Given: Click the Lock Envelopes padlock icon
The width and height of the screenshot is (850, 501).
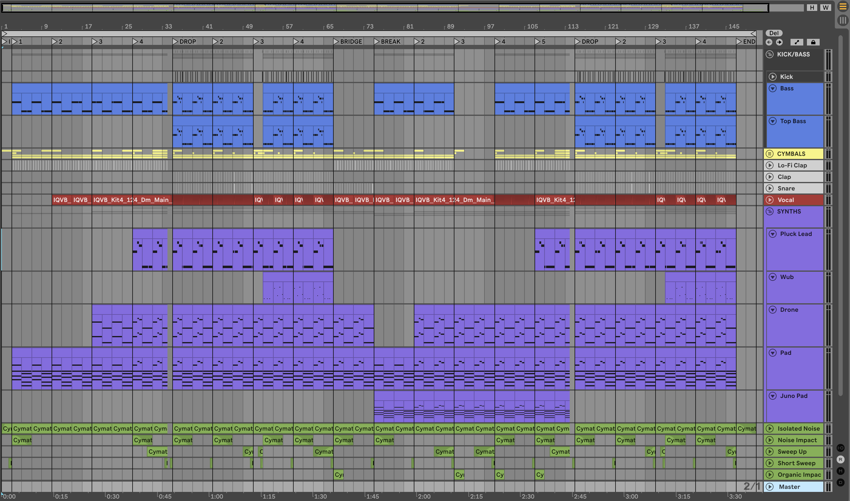Looking at the screenshot, I should 813,42.
